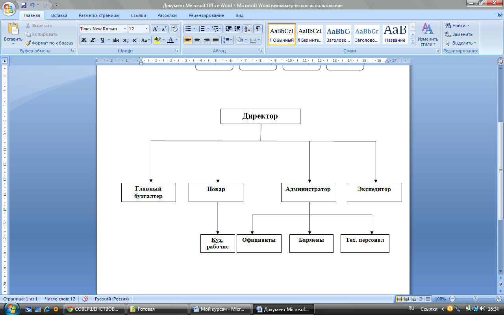Viewport: 504px width, 315px height.
Task: Increase font size with grow icon
Action: pos(156,29)
